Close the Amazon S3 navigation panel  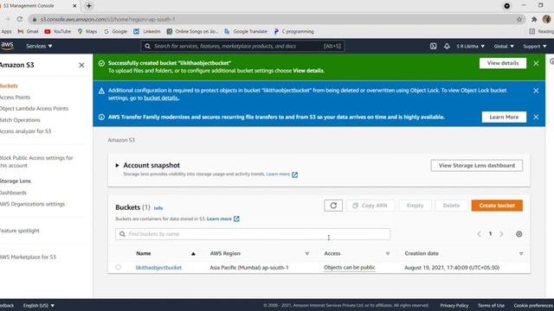coord(81,66)
